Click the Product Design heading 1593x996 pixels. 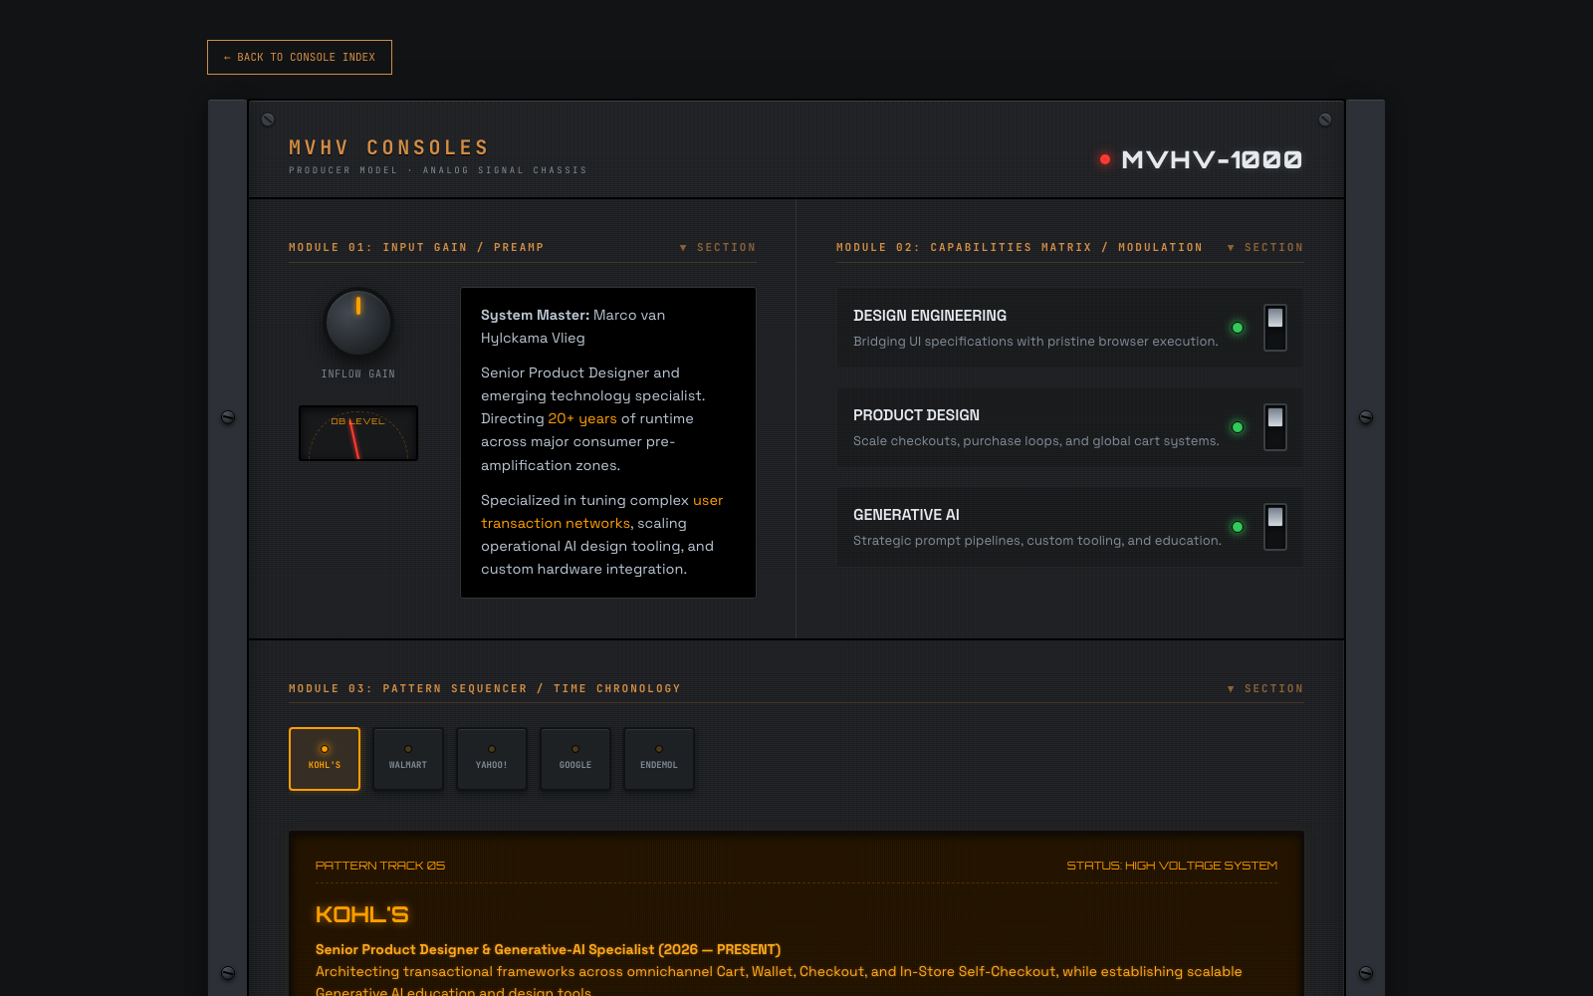point(916,415)
